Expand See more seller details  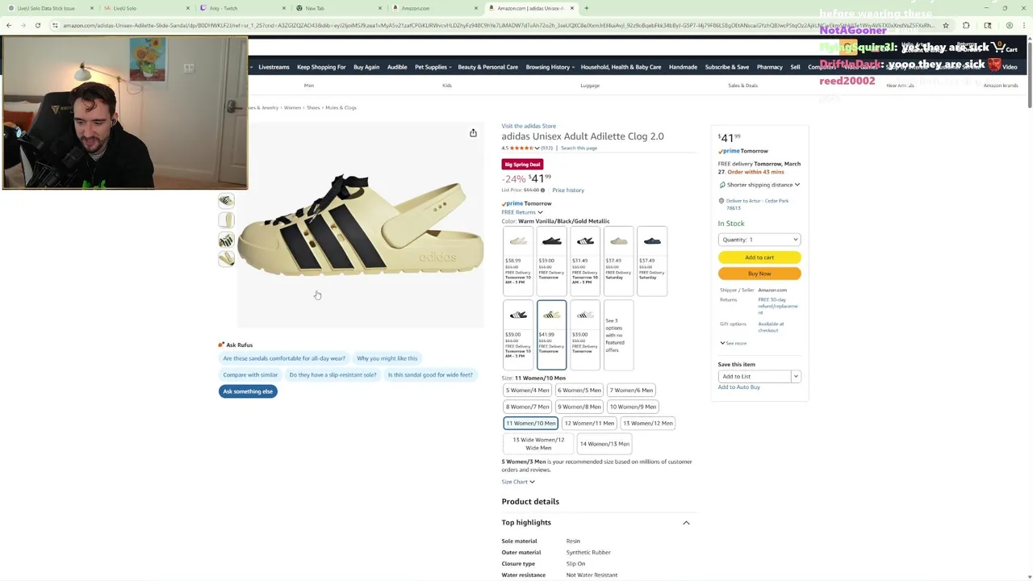coord(734,344)
